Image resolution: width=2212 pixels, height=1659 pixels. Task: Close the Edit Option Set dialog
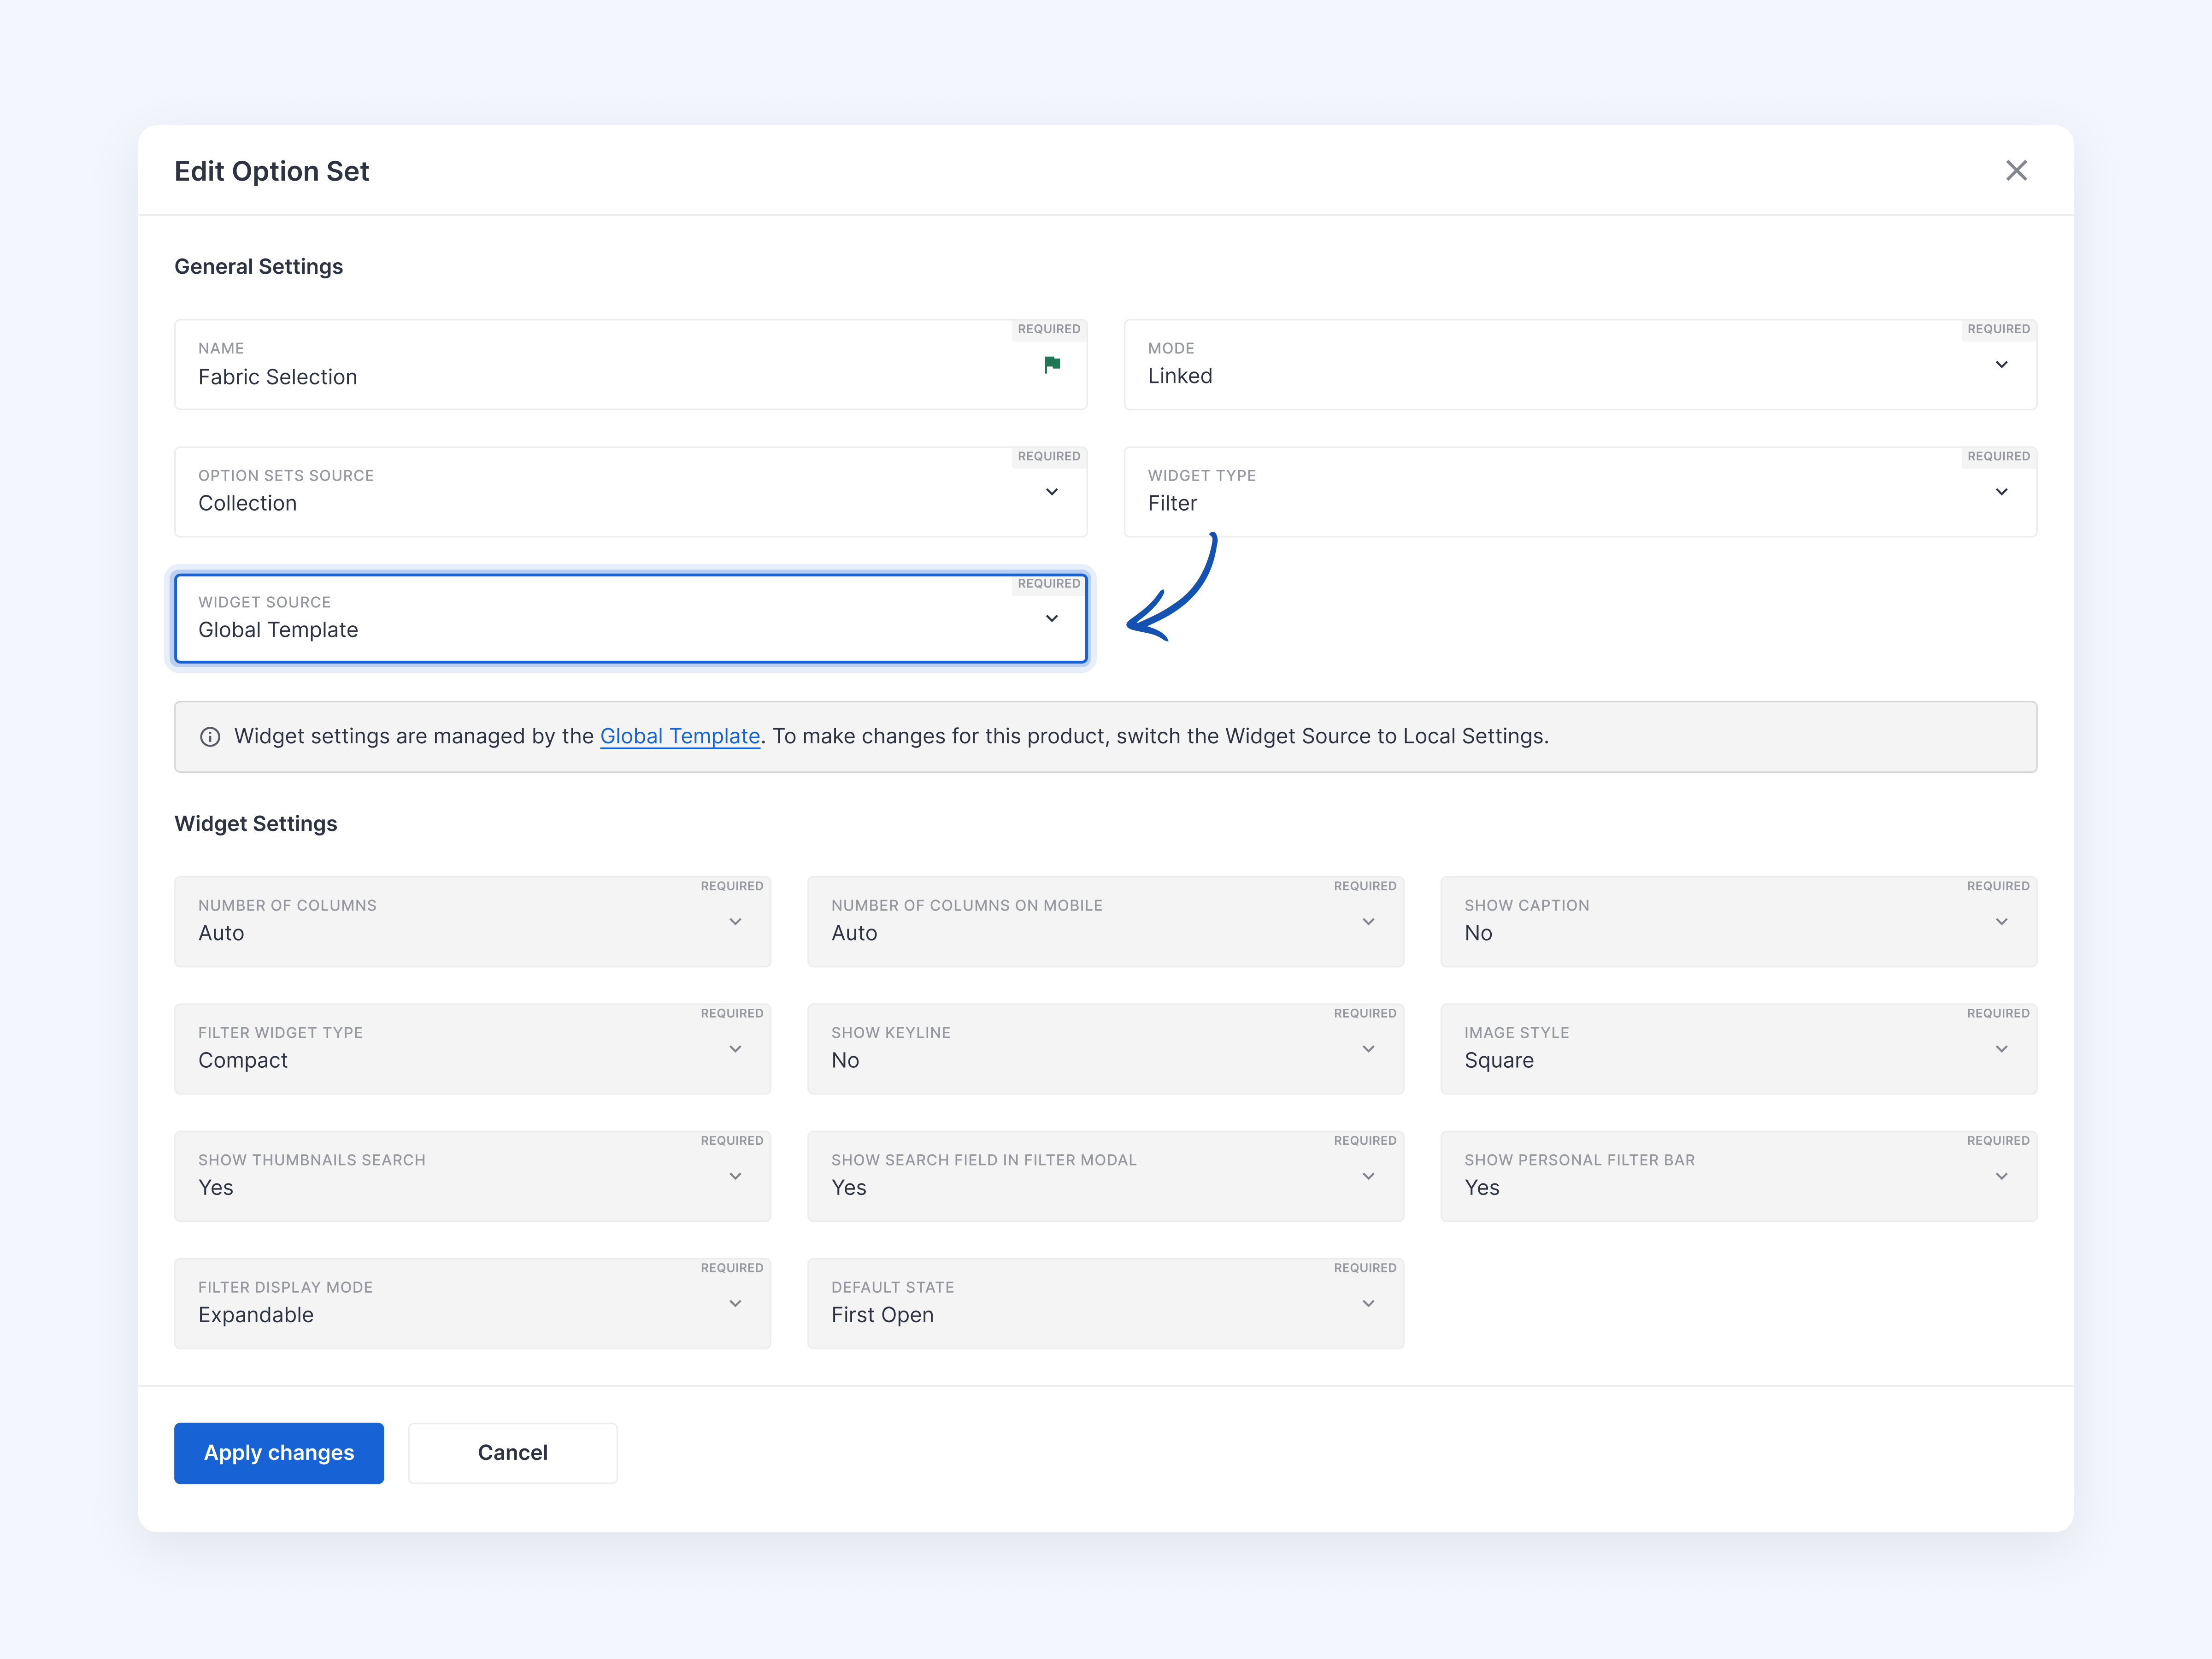[2017, 170]
